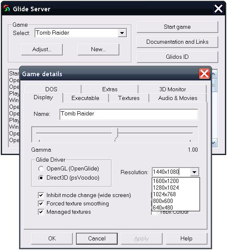Open the 3D Monitor tab
This screenshot has height=250, width=227.
pyautogui.click(x=173, y=89)
